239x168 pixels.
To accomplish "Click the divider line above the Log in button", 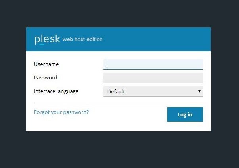I will pyautogui.click(x=119, y=103).
